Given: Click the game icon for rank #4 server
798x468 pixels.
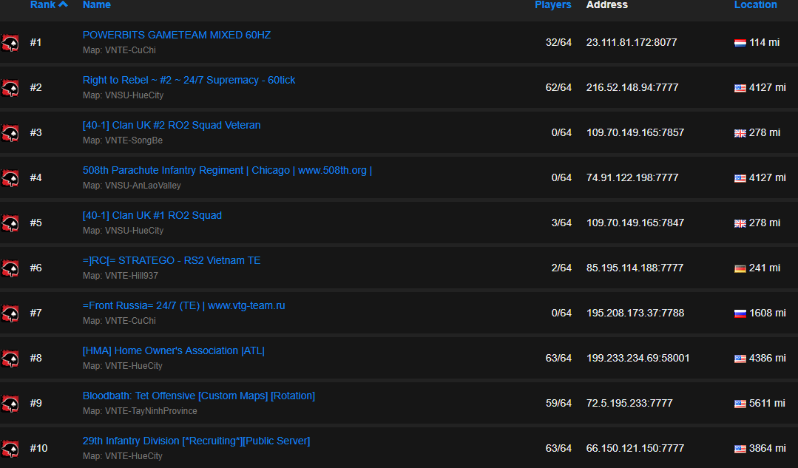Looking at the screenshot, I should pyautogui.click(x=10, y=179).
